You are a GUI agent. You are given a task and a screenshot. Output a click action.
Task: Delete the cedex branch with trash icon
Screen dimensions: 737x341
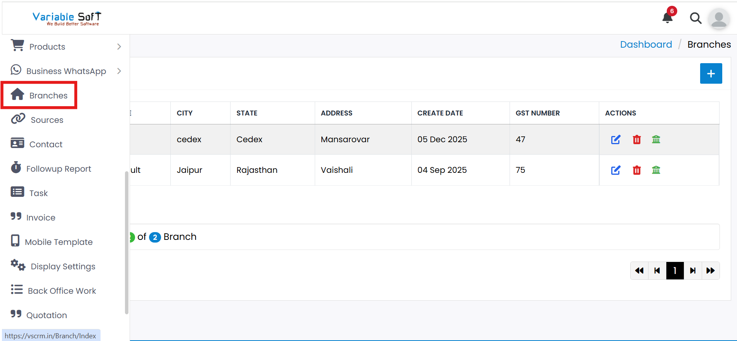tap(636, 139)
